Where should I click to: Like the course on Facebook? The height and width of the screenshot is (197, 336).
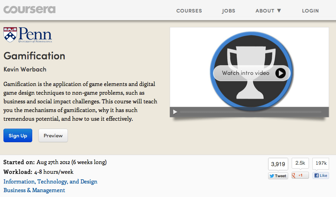pos(320,175)
